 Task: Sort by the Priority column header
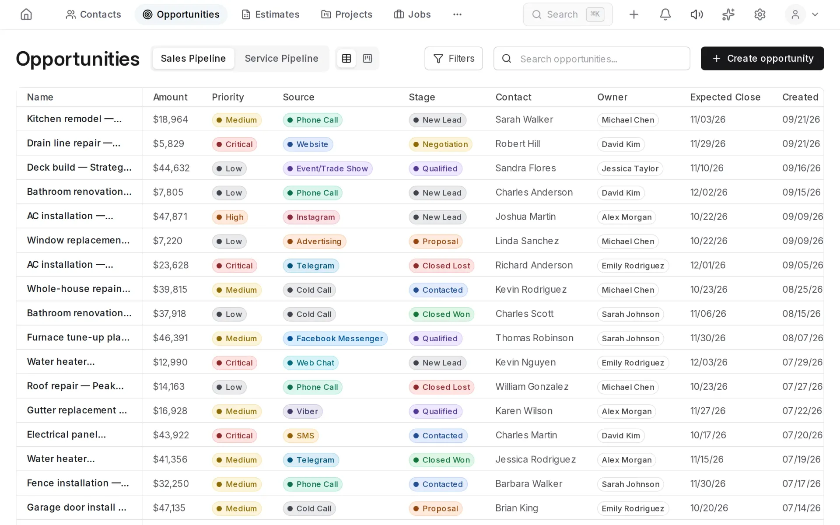point(227,97)
